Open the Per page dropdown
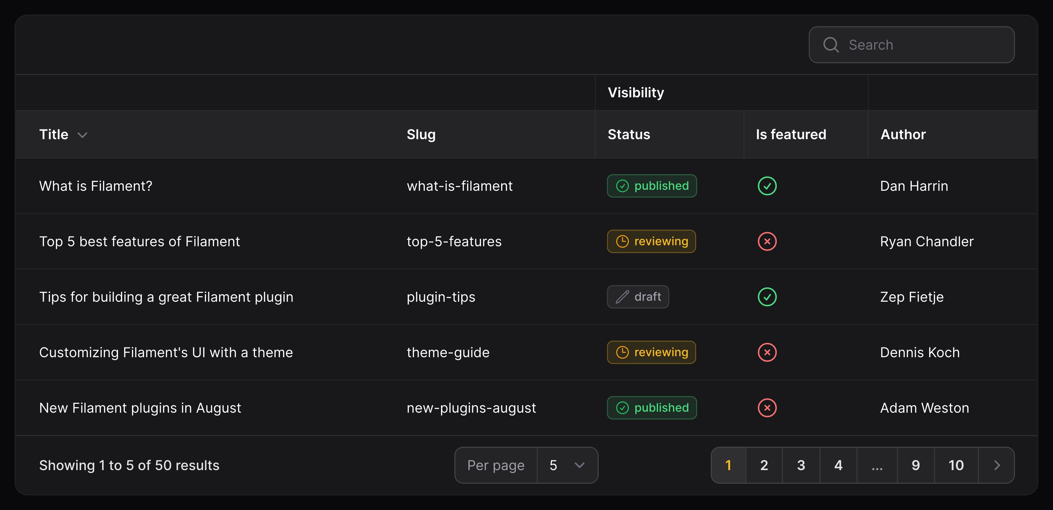The height and width of the screenshot is (510, 1053). click(x=567, y=466)
